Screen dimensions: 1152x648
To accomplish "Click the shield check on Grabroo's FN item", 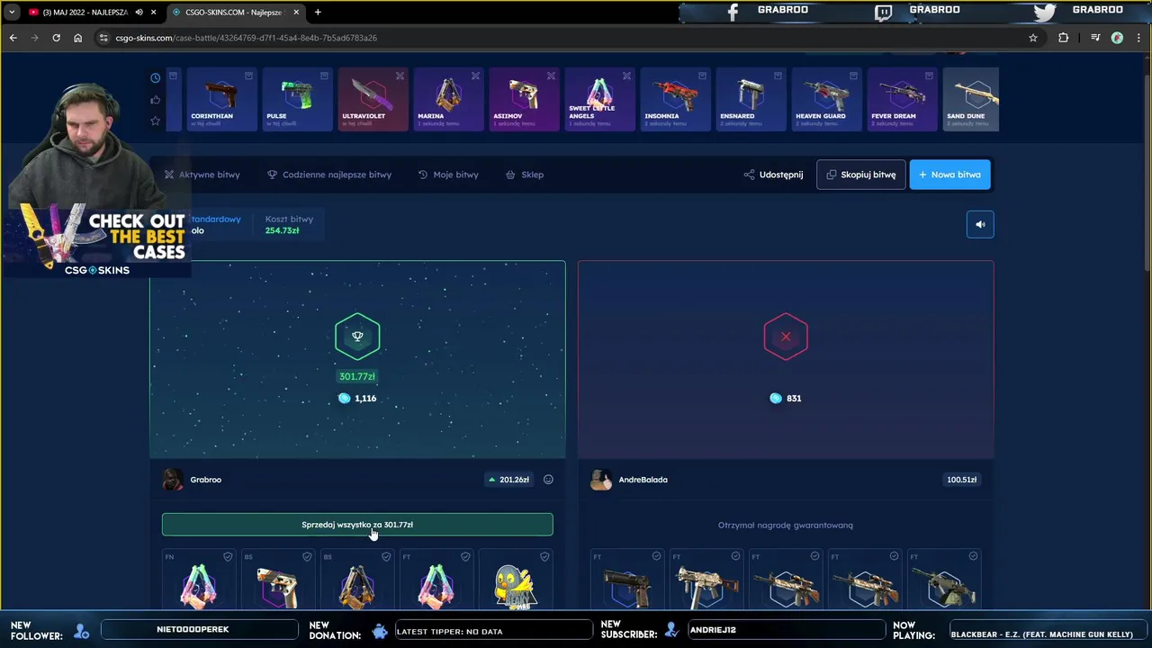I will click(x=228, y=557).
